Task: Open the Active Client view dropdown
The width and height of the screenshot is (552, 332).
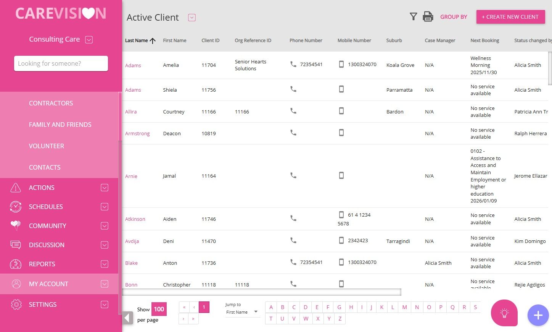Action: tap(192, 18)
